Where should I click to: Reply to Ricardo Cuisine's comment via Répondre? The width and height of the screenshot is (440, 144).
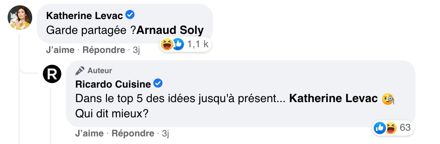133,133
